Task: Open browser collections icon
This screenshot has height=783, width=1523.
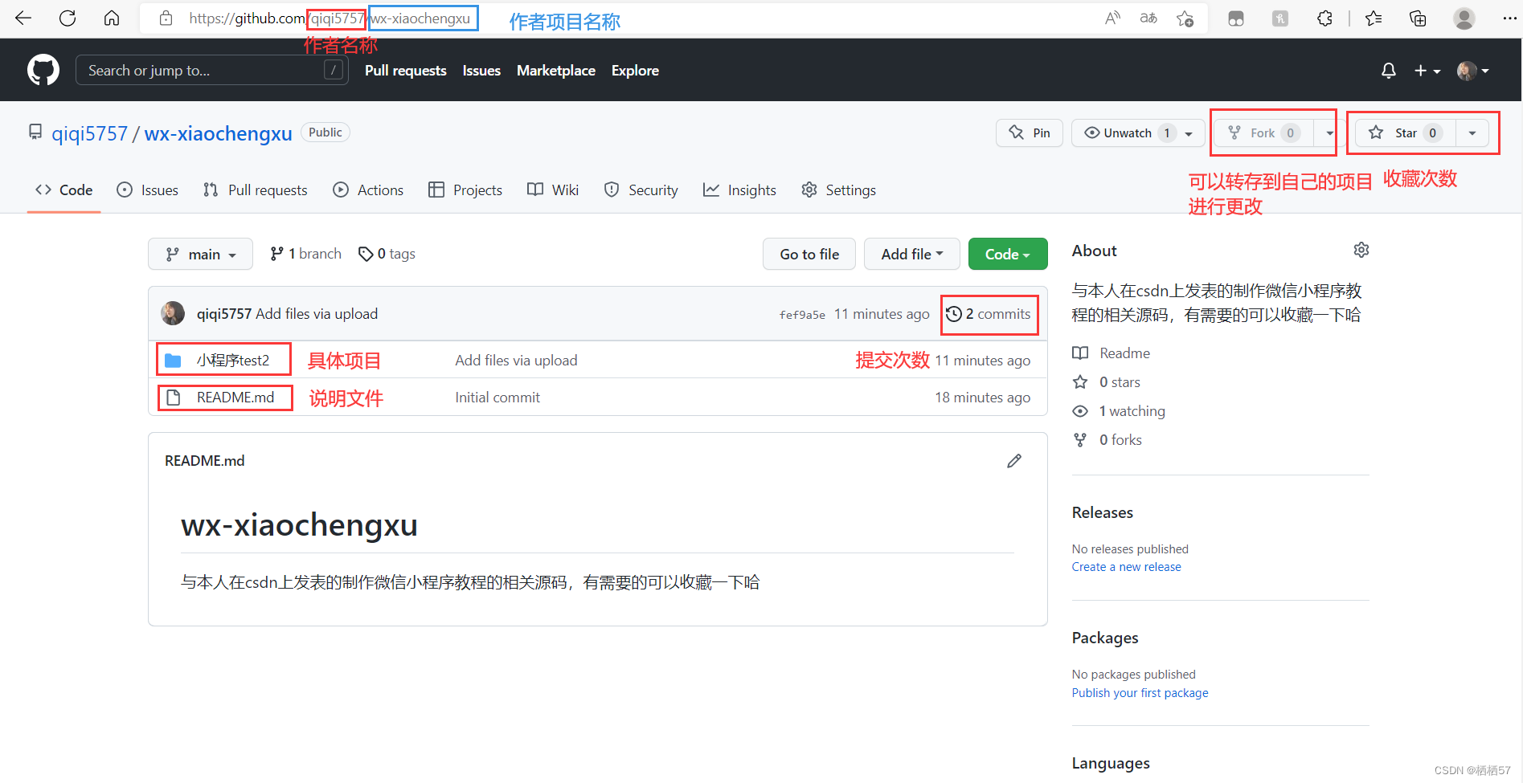Action: tap(1418, 18)
